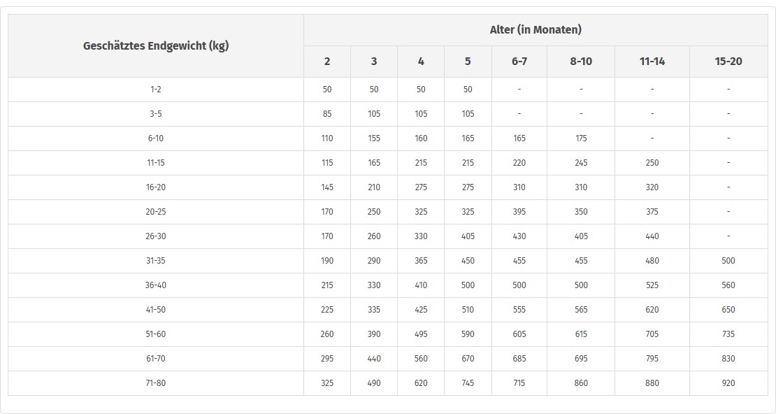This screenshot has height=414, width=776.
Task: Select the cell showing 85
Action: point(327,114)
